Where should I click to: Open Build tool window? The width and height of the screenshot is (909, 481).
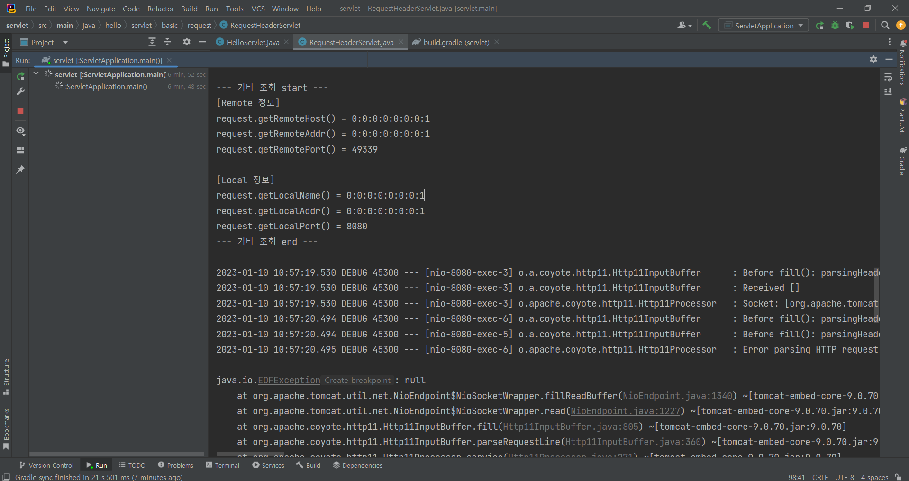(308, 465)
